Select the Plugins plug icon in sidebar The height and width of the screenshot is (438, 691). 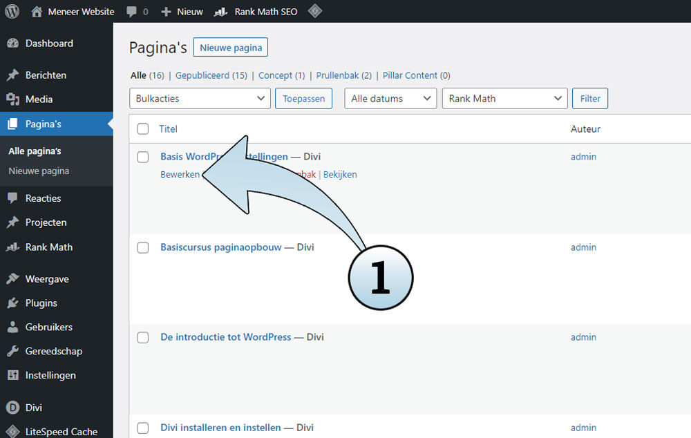[x=12, y=303]
